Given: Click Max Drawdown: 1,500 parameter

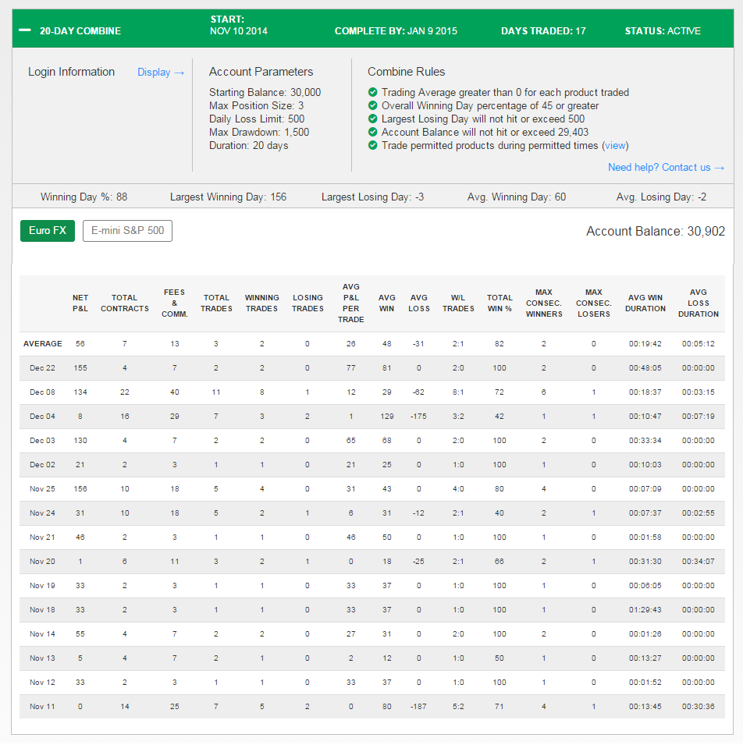Looking at the screenshot, I should click(259, 132).
